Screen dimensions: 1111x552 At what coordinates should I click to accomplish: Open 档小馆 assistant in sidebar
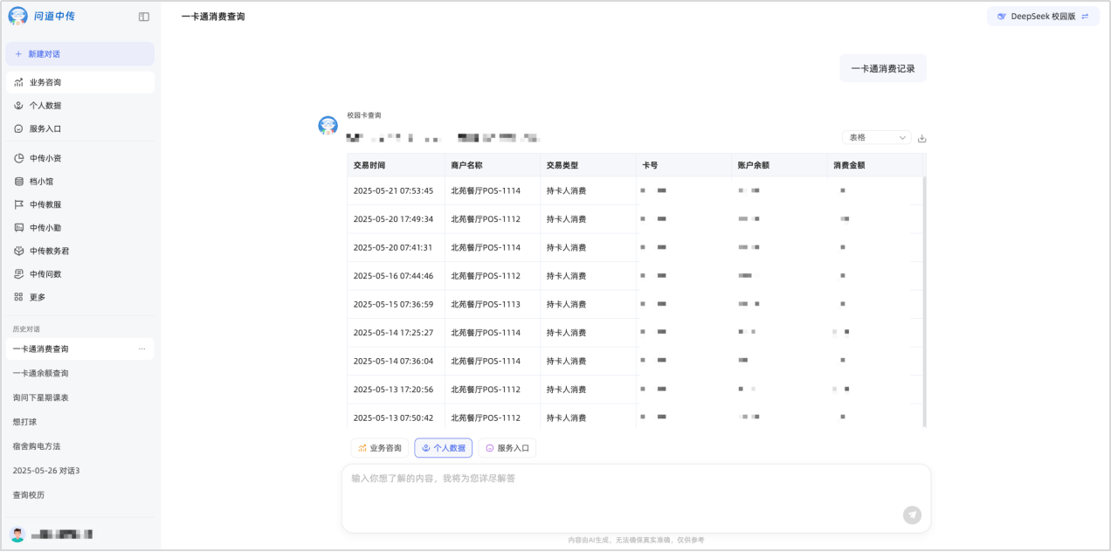(x=41, y=182)
